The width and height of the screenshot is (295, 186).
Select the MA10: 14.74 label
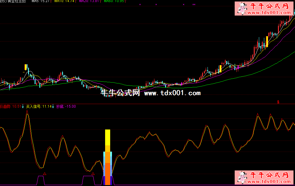click(64, 1)
